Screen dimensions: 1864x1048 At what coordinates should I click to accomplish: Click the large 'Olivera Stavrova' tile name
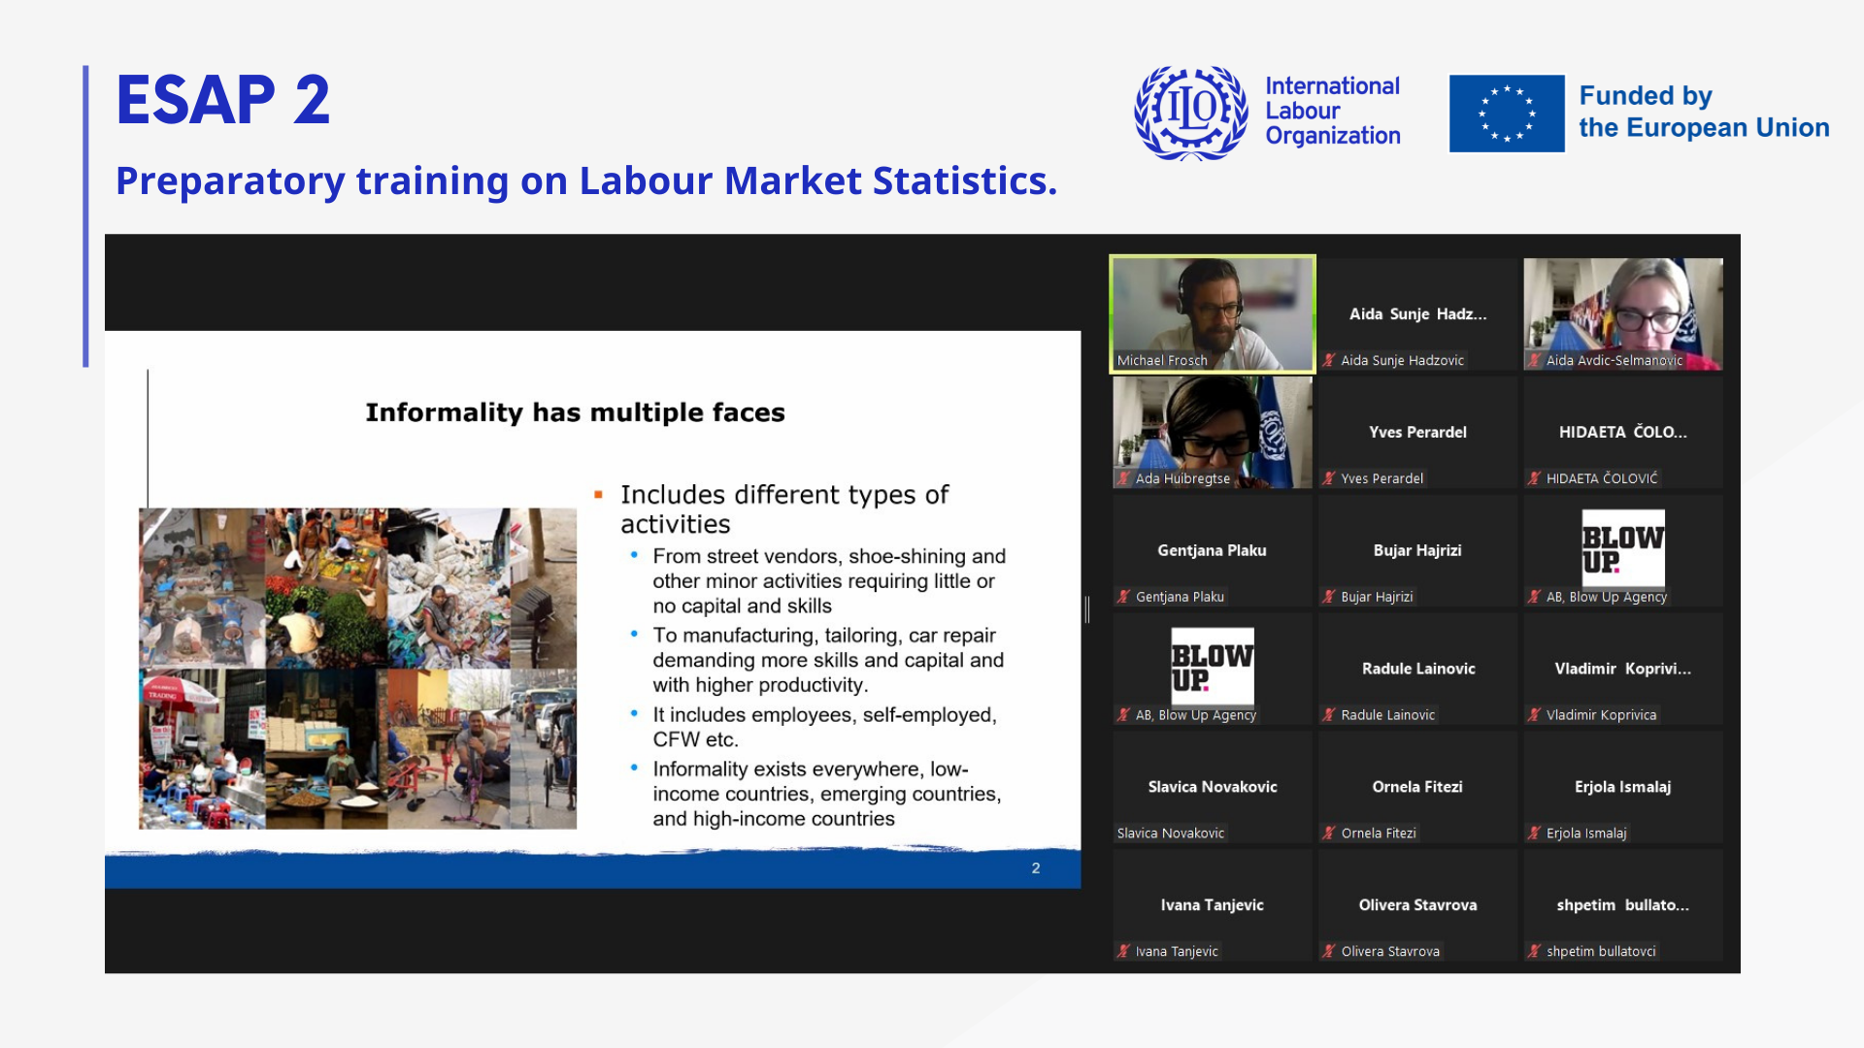click(1417, 906)
